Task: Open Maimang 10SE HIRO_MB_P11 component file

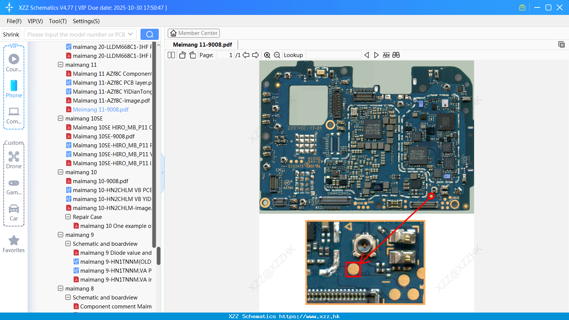Action: [x=109, y=127]
